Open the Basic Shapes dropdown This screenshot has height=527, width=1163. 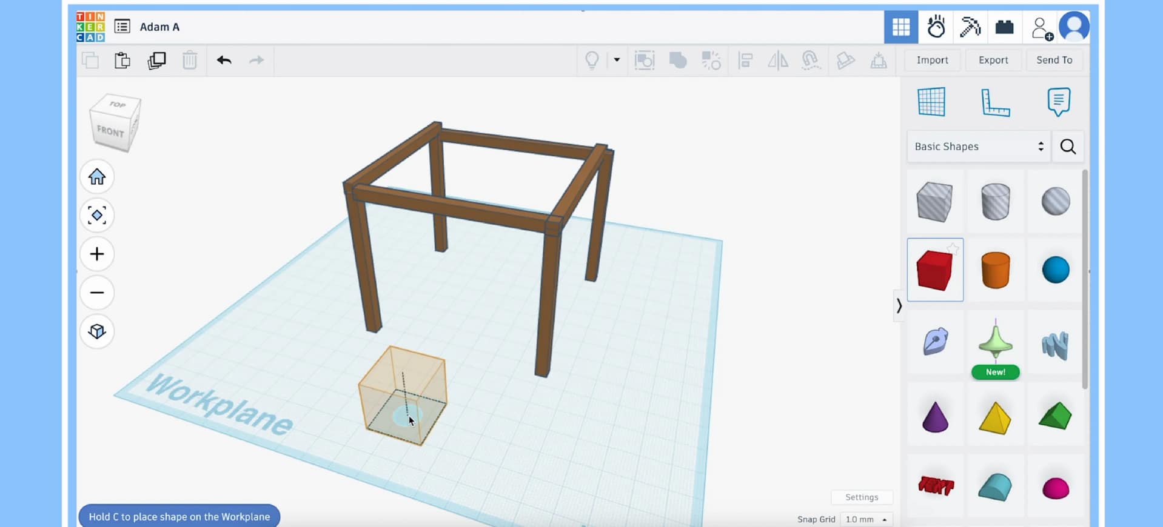pos(979,147)
